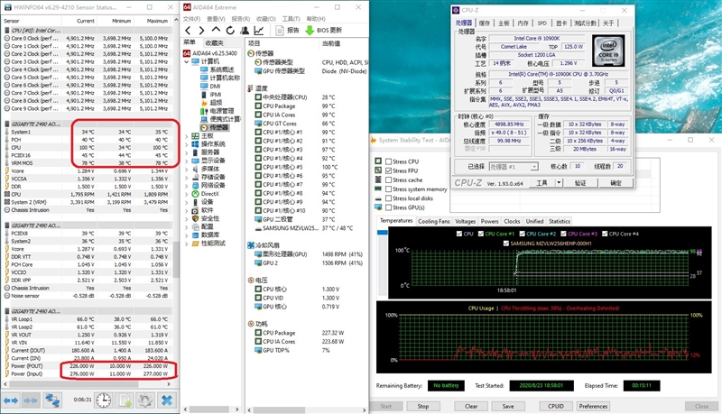Viewport: 722px width, 414px height.
Task: Enable the Stress GPU(s) checkbox
Action: (389, 207)
